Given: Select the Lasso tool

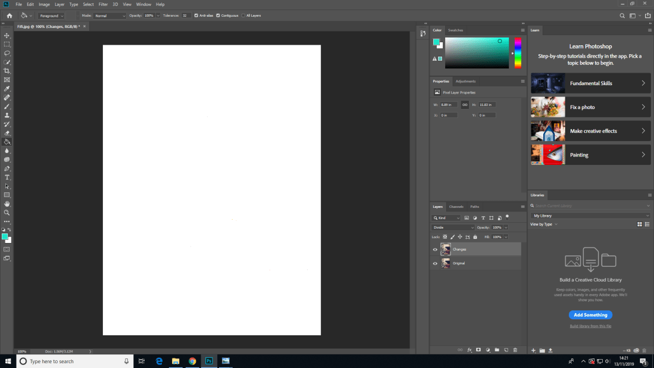Looking at the screenshot, I should coord(7,53).
